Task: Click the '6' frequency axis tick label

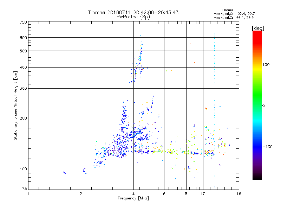Action: (164, 194)
